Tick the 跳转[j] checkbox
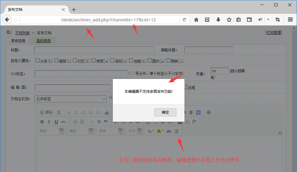Image resolution: width=297 pixels, height=172 pixels. point(168,61)
